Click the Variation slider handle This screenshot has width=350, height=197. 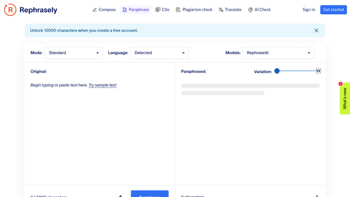click(x=277, y=71)
